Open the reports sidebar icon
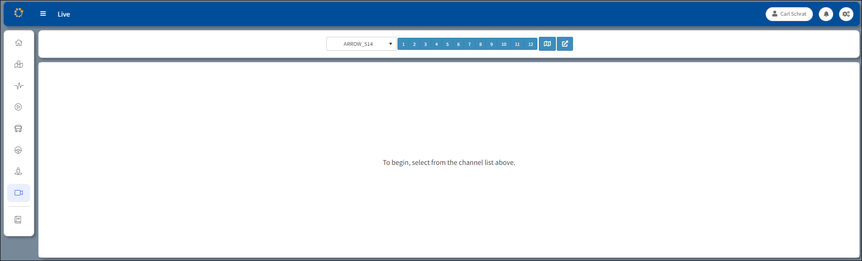 point(18,220)
